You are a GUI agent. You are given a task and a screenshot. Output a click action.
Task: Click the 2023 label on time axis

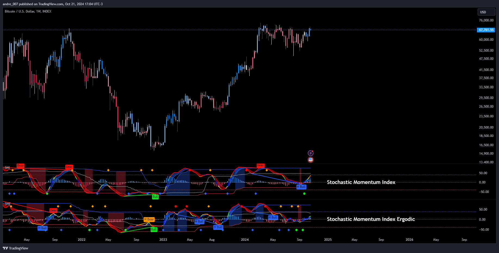[x=163, y=240]
